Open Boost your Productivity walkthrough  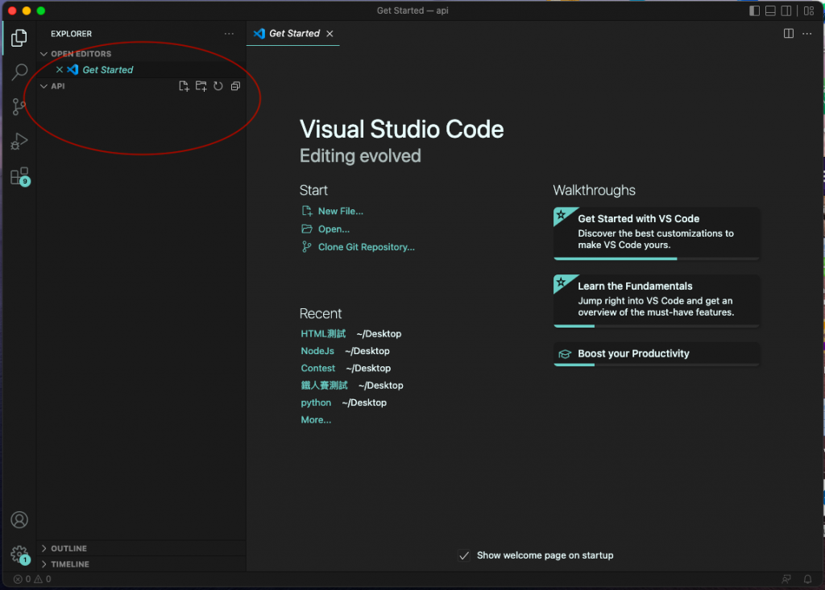[x=656, y=354]
